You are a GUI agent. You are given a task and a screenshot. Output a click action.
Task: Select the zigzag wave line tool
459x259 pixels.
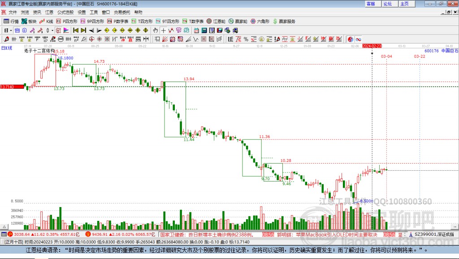point(196,39)
